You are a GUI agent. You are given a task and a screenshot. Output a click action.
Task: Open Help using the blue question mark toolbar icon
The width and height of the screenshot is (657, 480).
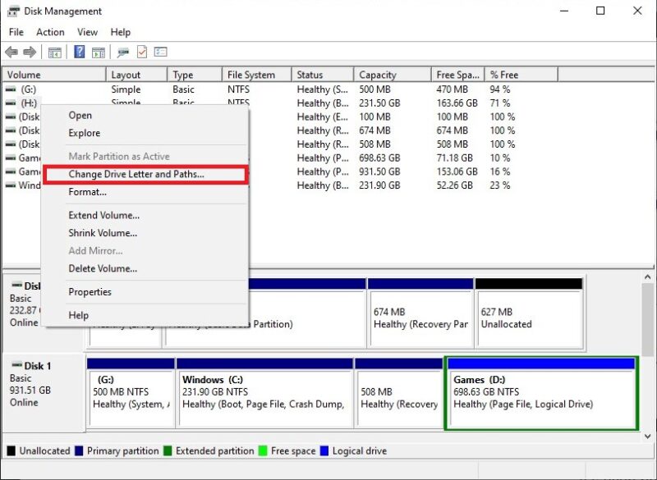80,52
